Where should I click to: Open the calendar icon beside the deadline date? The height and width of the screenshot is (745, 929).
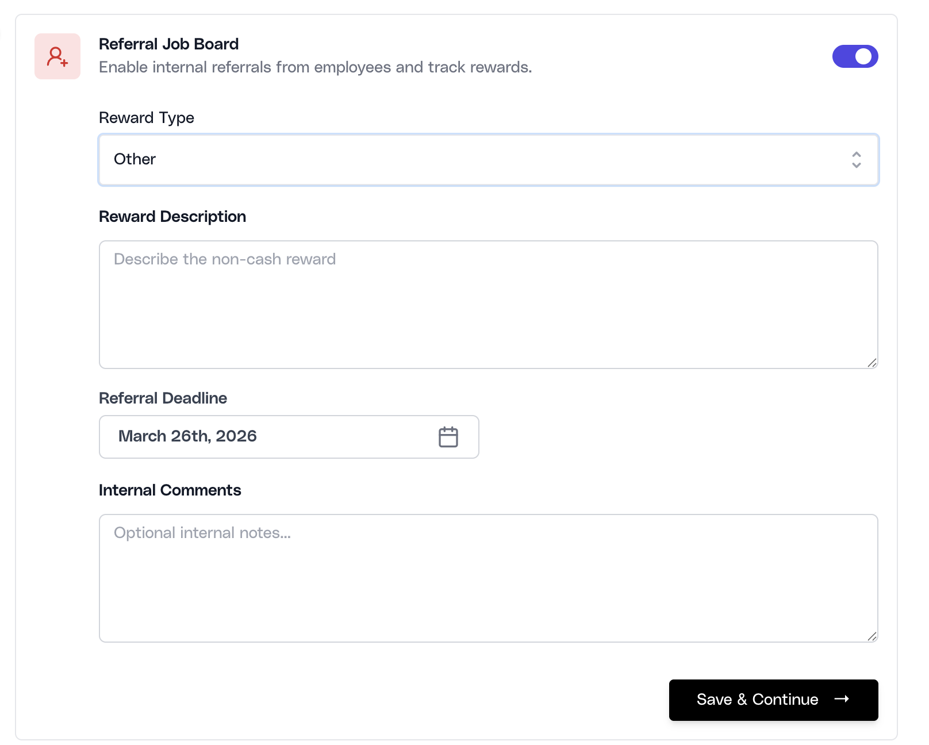pyautogui.click(x=449, y=437)
